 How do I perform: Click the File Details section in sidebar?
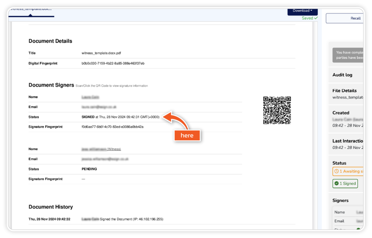click(344, 93)
